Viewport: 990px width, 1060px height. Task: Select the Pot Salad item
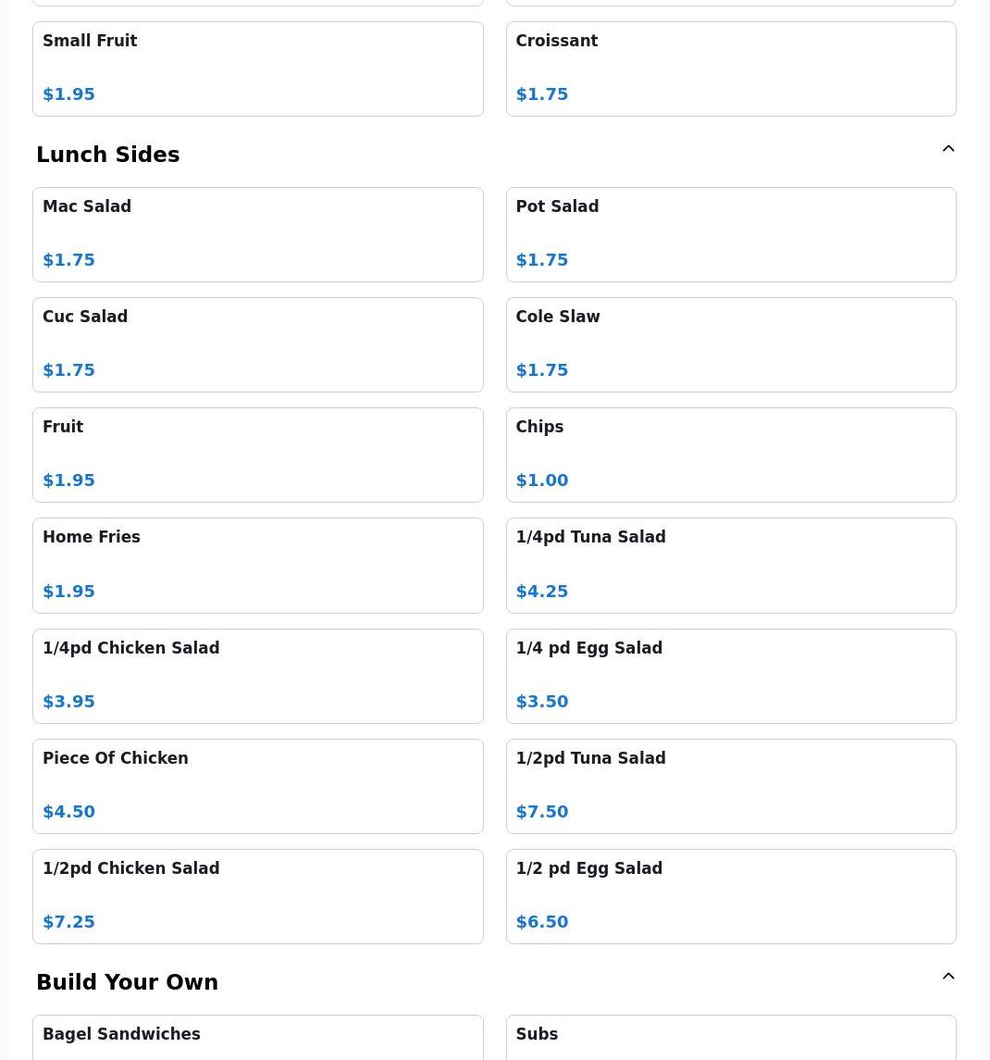click(x=731, y=234)
